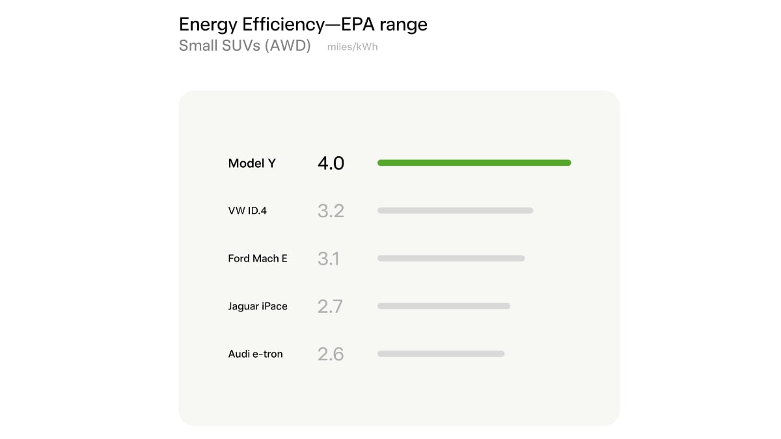Click the miles/kWh unit label
This screenshot has height=439, width=781.
(x=353, y=47)
